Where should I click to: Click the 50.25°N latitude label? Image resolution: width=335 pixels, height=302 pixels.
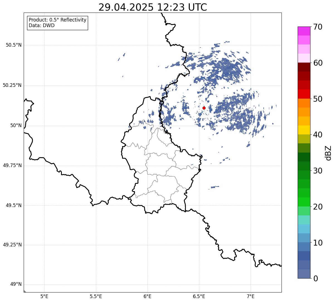12,85
